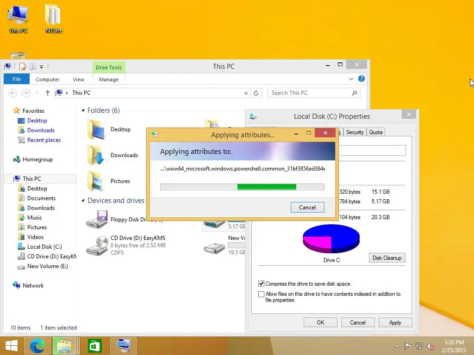Viewport: 474px width, 355px height.
Task: Select the Desktop folder icon in Folders
Action: [x=96, y=129]
